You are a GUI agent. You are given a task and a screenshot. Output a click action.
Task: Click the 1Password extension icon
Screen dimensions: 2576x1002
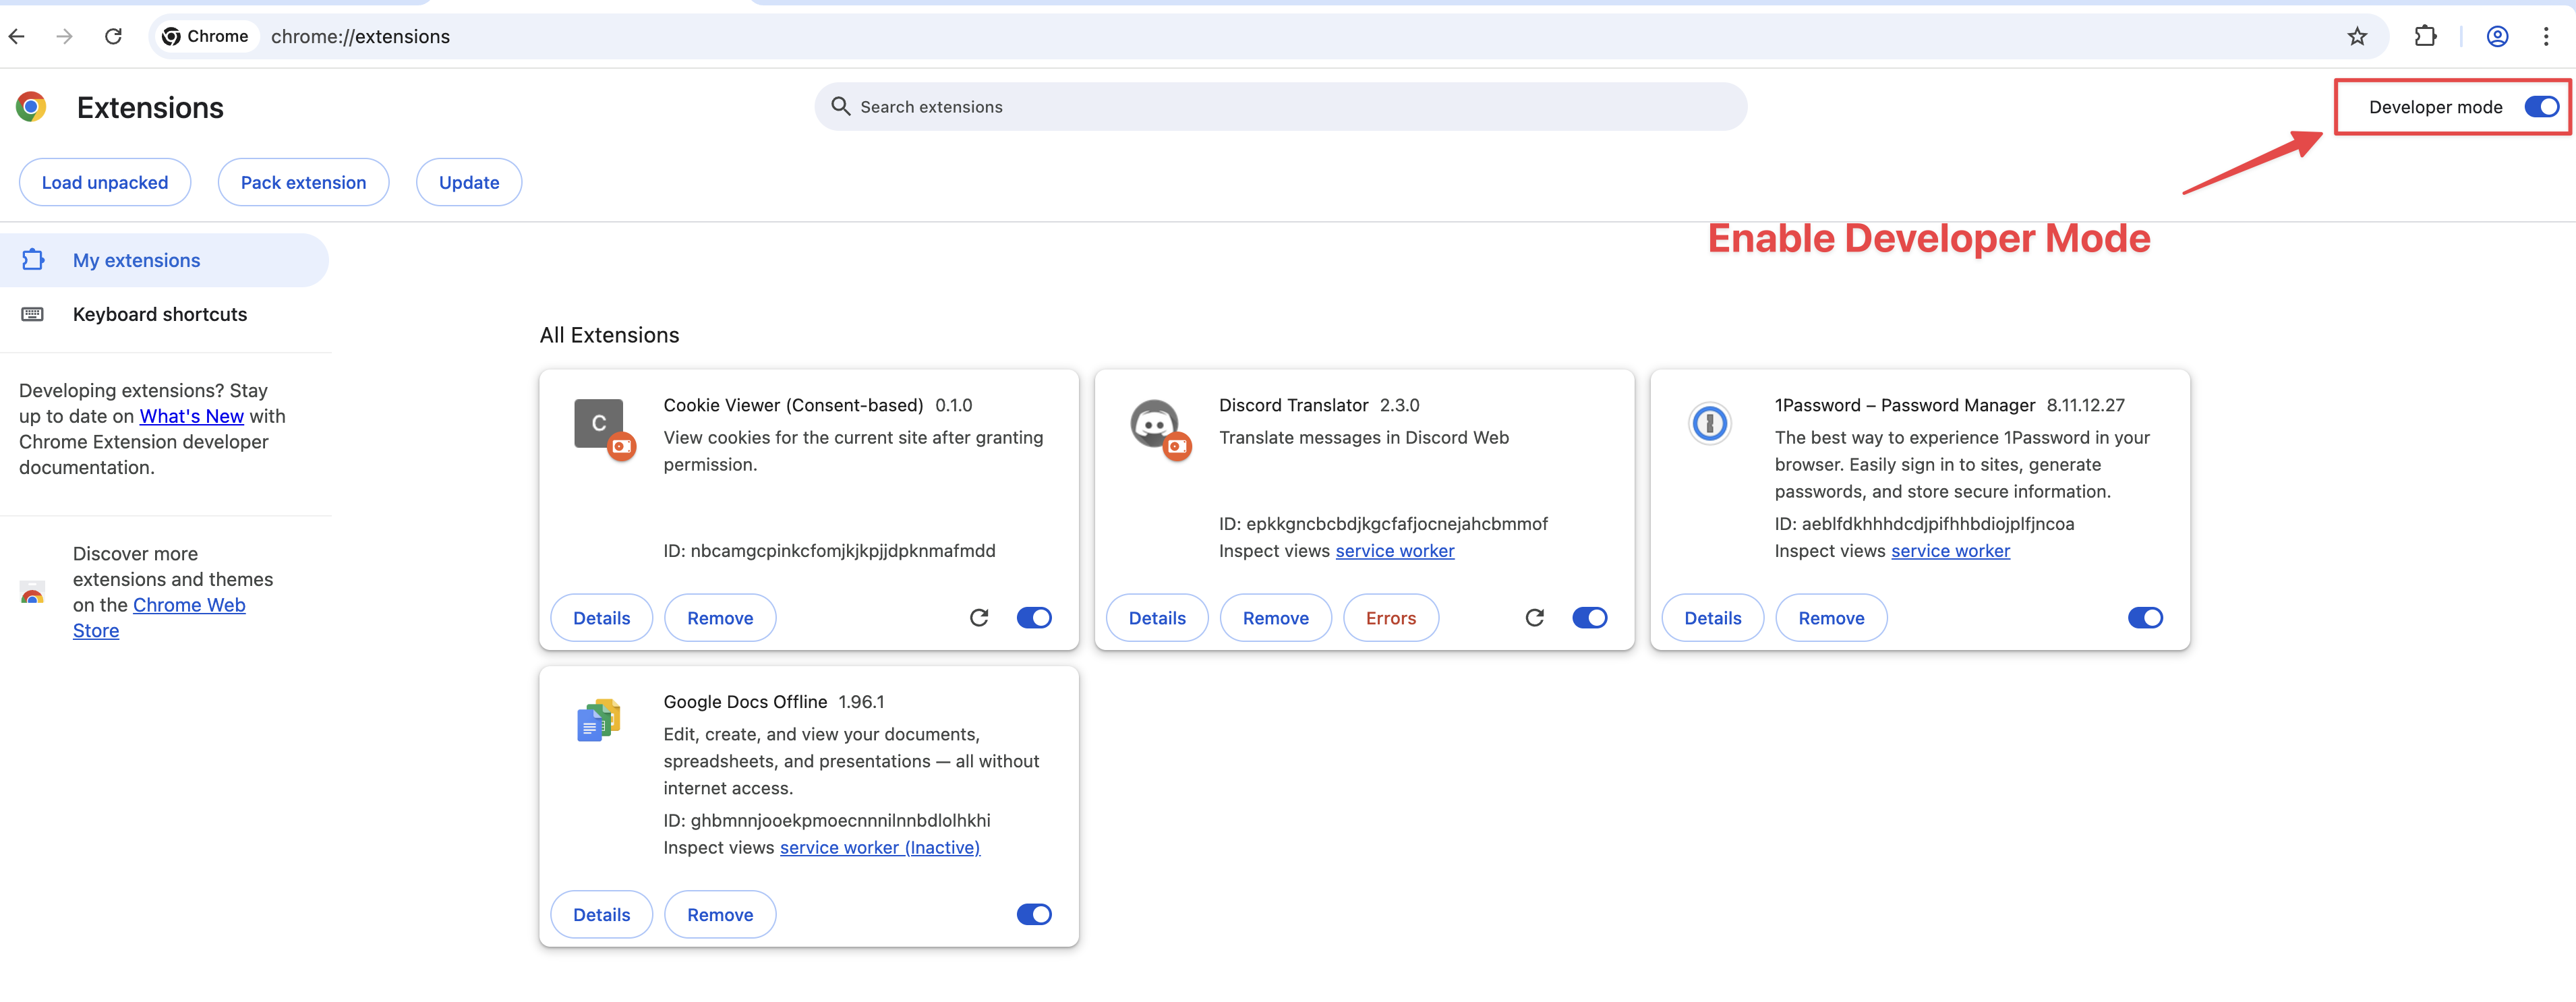pyautogui.click(x=1709, y=424)
